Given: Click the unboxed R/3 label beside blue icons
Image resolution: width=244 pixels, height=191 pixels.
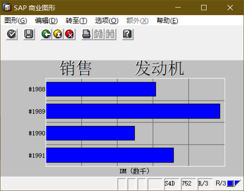Looking at the screenshot, I should tap(221, 183).
